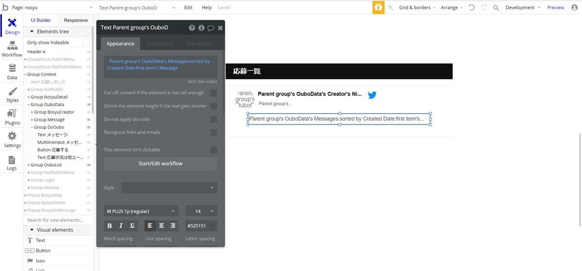Align text center
Screen dimensions: 582x271
click(162, 226)
